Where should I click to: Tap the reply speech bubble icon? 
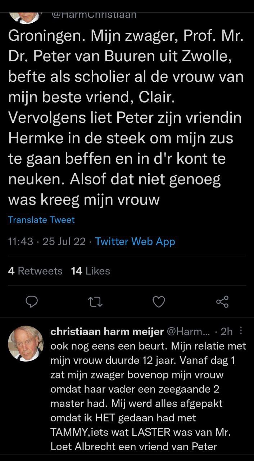click(x=32, y=301)
